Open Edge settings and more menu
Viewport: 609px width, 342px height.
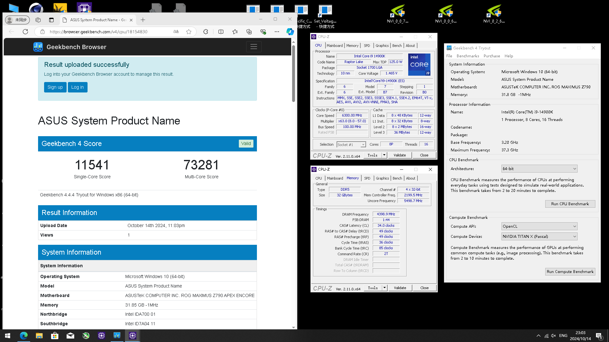tap(277, 32)
